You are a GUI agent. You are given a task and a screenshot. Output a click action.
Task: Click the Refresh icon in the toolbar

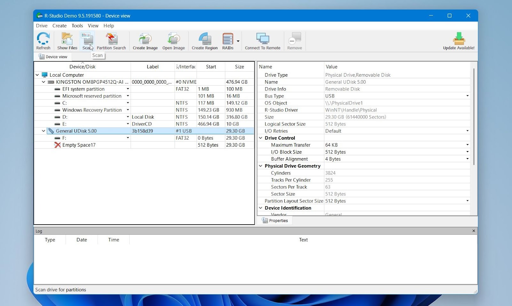[x=43, y=41]
